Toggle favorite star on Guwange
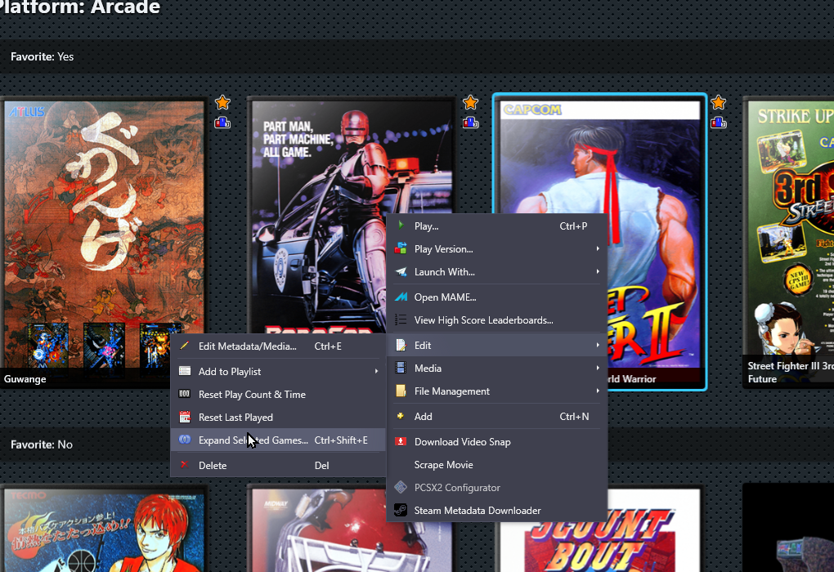 pos(222,102)
